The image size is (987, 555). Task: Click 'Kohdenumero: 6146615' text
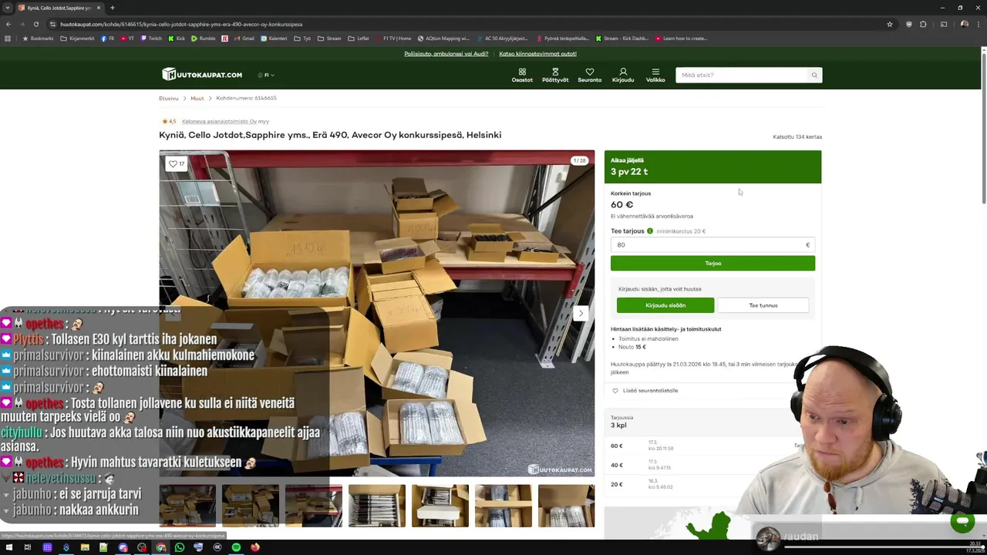point(246,98)
